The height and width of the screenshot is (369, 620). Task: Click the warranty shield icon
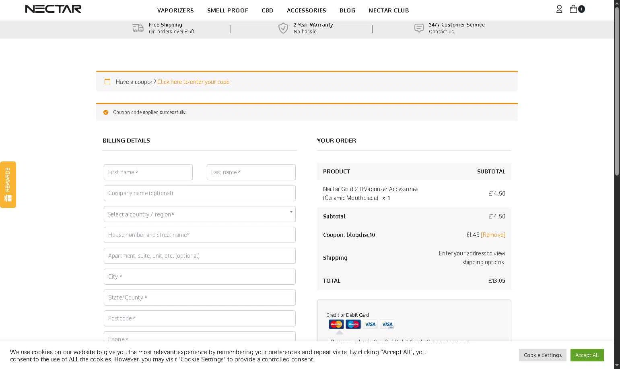tap(283, 28)
